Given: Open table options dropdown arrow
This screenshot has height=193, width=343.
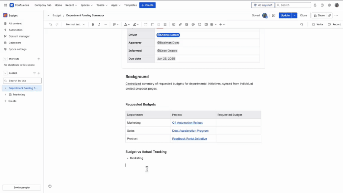Looking at the screenshot, I should (x=216, y=24).
